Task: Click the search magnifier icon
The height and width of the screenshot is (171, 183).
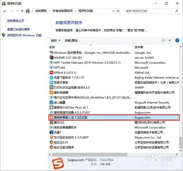Action: (x=176, y=11)
